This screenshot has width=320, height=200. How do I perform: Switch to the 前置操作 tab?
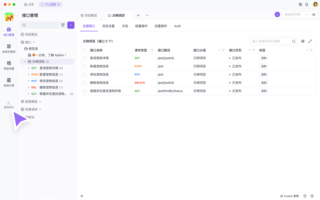(141, 26)
